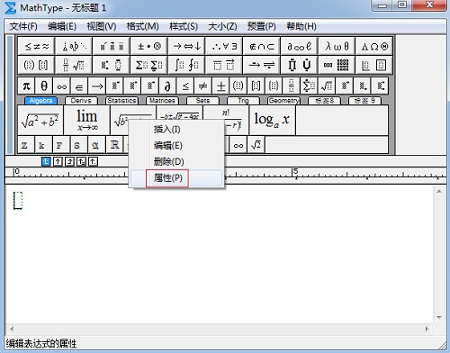Insert the double-struck Z symbol
Viewport: 450px width, 353px height.
pos(26,145)
